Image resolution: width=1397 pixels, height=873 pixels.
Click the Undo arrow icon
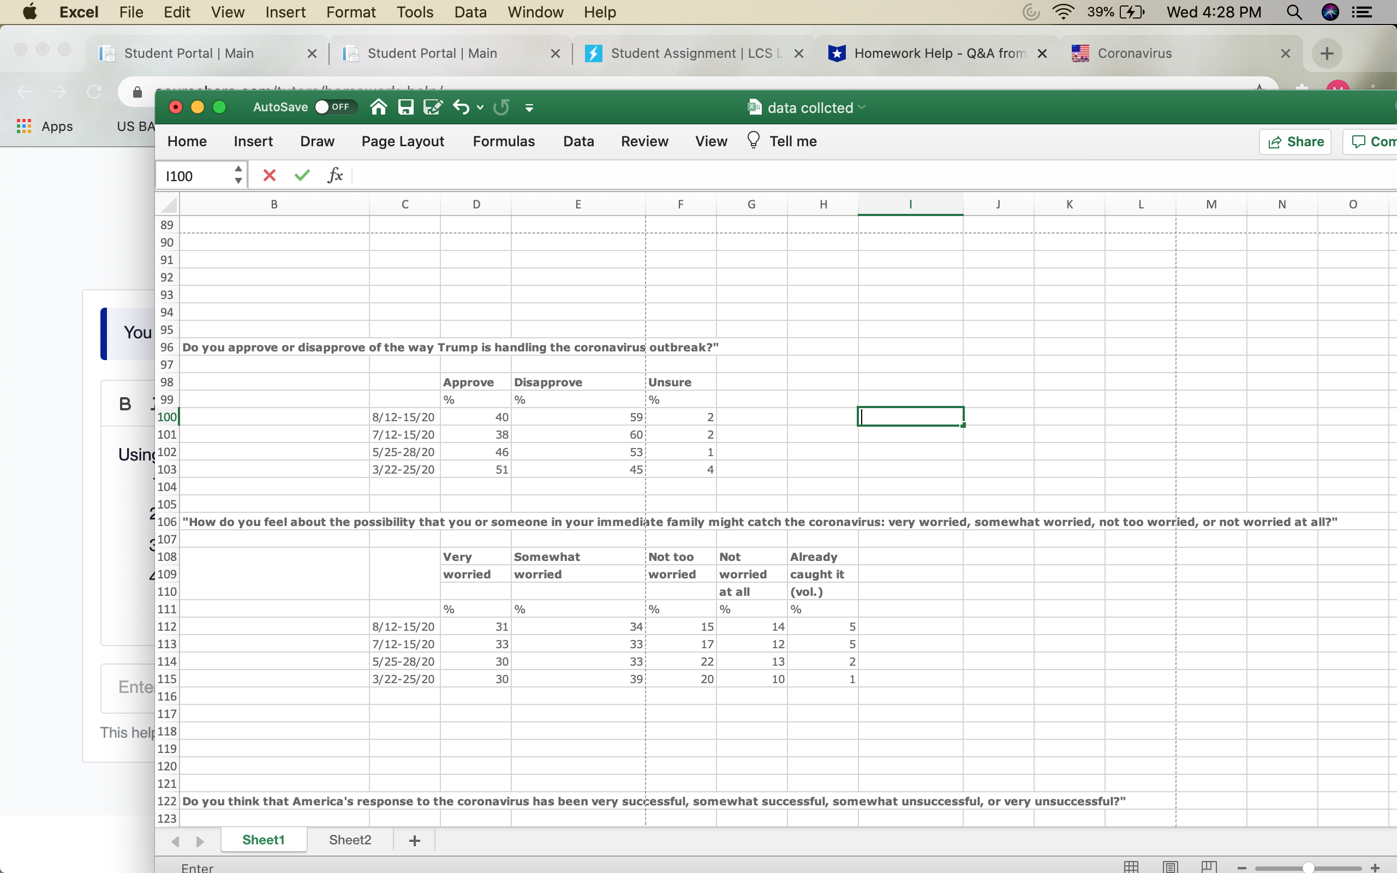point(461,107)
